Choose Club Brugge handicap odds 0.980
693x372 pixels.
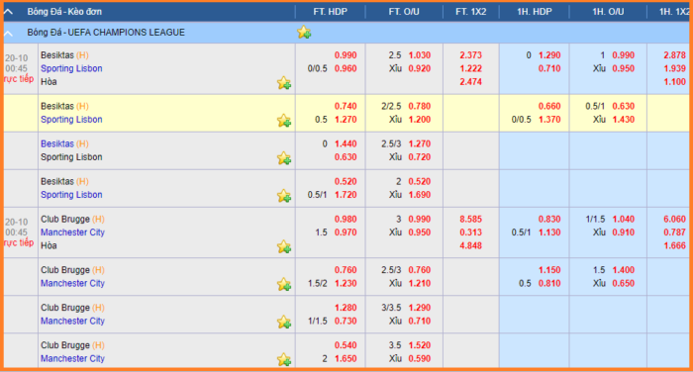click(x=346, y=219)
